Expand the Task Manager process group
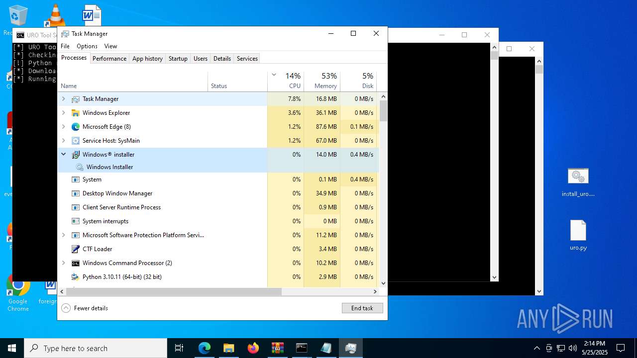Viewport: 637px width, 358px height. coord(63,99)
